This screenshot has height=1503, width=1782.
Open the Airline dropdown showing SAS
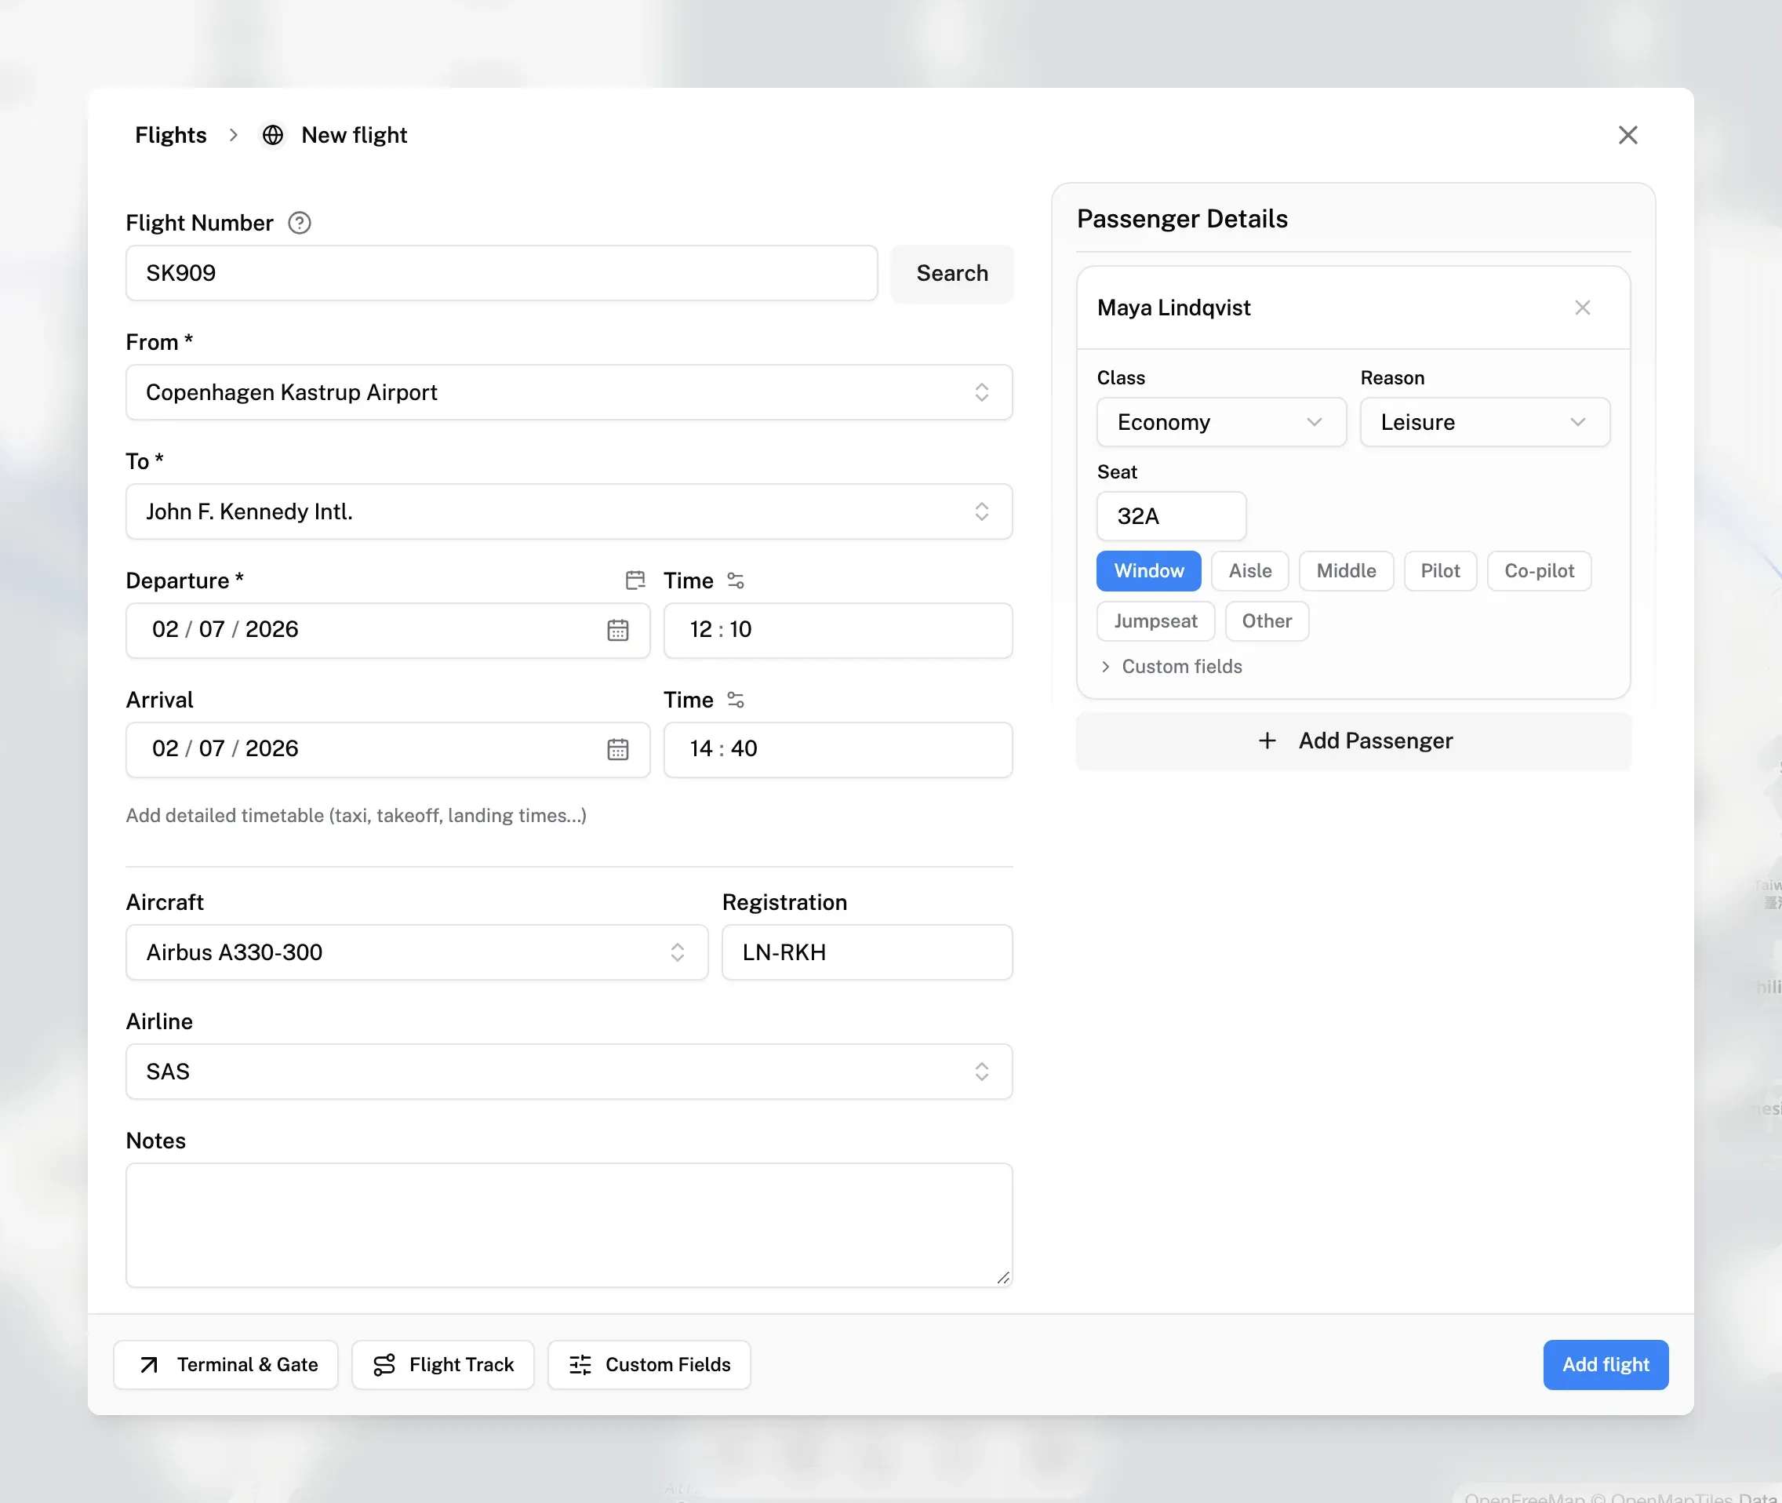coord(569,1072)
